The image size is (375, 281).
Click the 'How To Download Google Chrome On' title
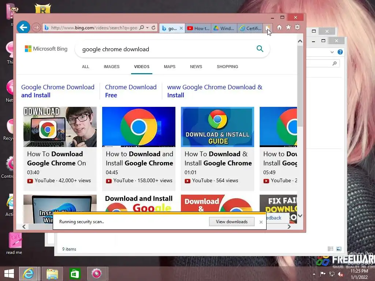(x=56, y=158)
